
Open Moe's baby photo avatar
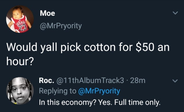(x=20, y=19)
